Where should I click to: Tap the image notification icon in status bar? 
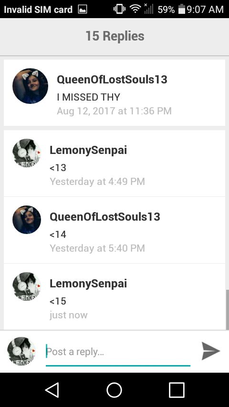(x=83, y=10)
